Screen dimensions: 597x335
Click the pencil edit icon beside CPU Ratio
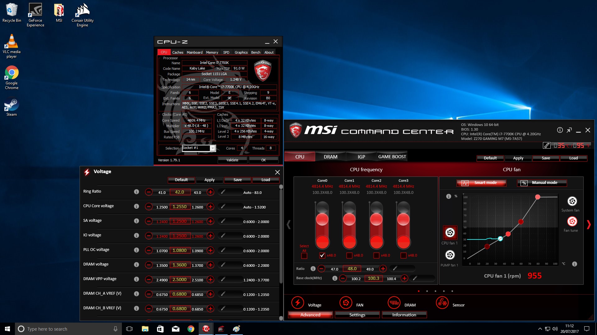(x=395, y=268)
